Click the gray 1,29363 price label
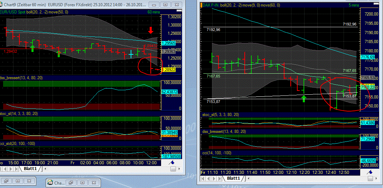 pyautogui.click(x=168, y=51)
